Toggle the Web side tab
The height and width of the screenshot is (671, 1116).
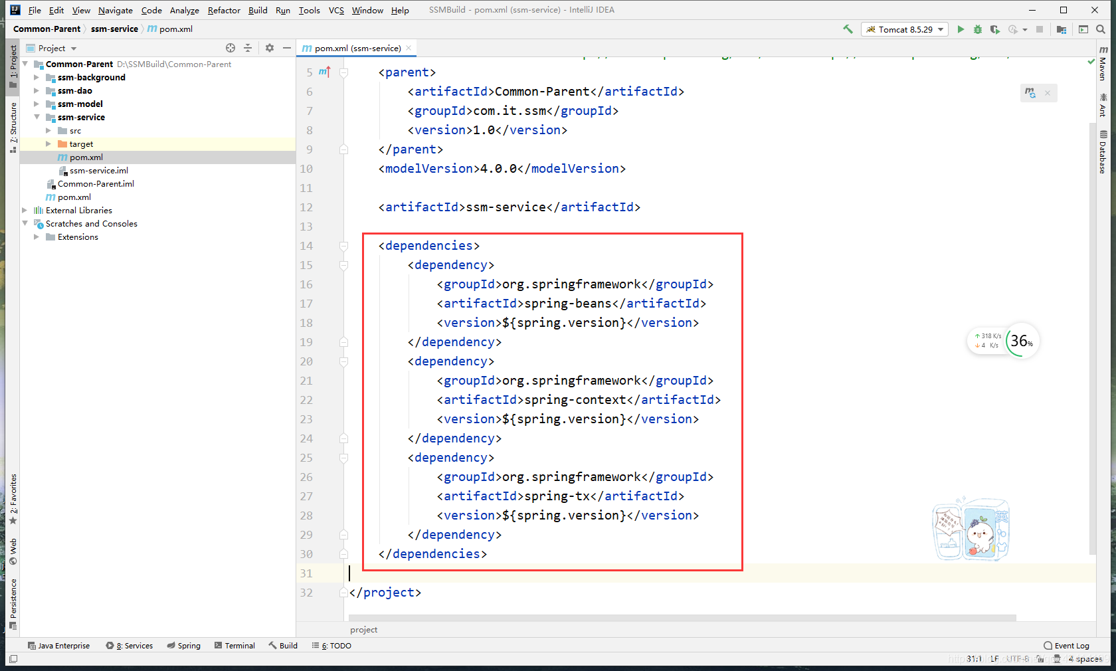[x=13, y=552]
